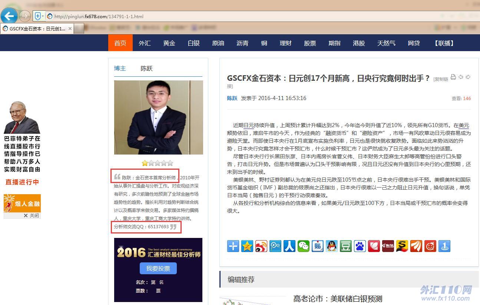Share to QQ空间 with the yellow star icon
Image resolution: width=480 pixels, height=305 pixels.
247,246
